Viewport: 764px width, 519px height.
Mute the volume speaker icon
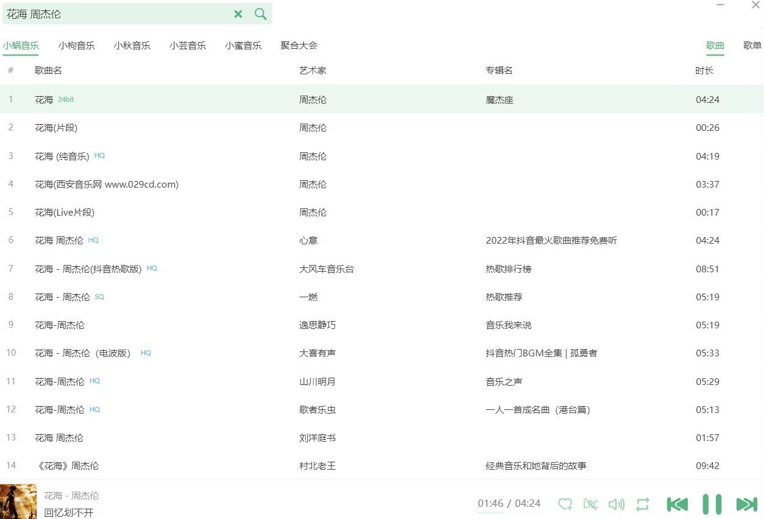[x=617, y=504]
